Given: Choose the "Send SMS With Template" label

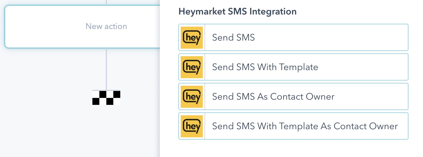Looking at the screenshot, I should click(x=265, y=67).
